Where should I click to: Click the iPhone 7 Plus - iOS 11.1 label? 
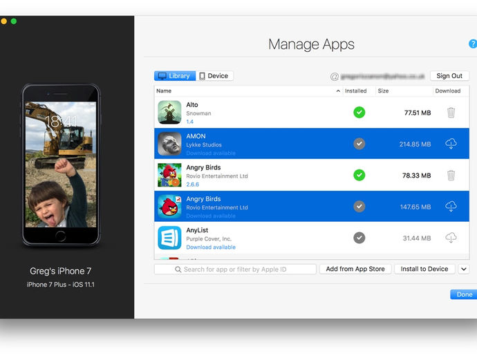pos(61,285)
